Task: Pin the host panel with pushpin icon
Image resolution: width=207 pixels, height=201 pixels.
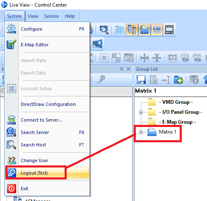Action: click(x=121, y=69)
